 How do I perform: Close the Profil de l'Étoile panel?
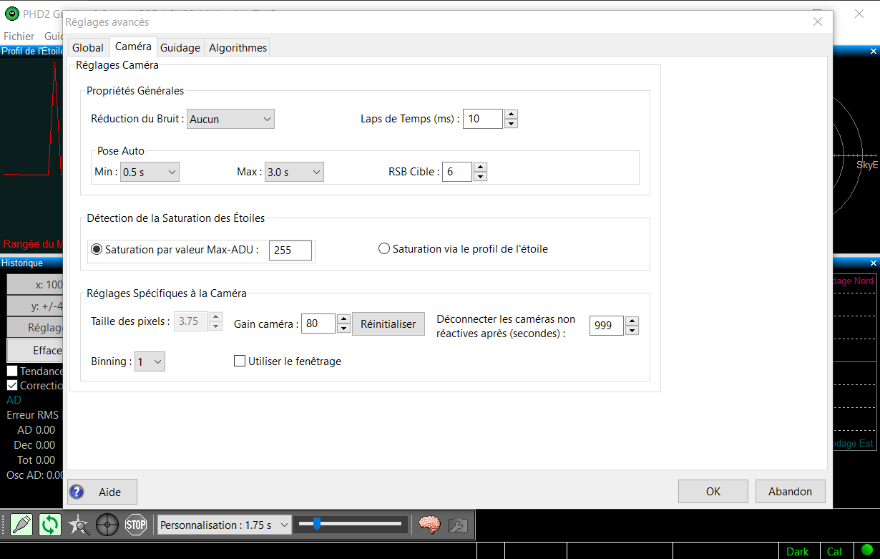pyautogui.click(x=873, y=51)
